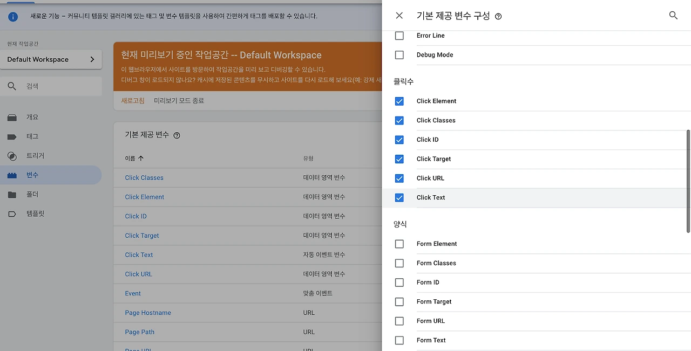Click the panel's vertical scrollbar
Image resolution: width=691 pixels, height=351 pixels.
(688, 181)
